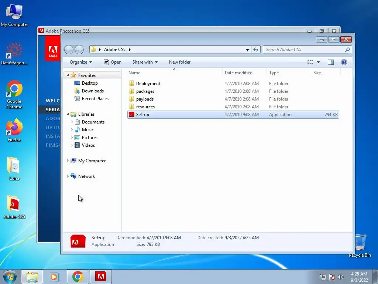
Task: Click the Action Center flag tray icon
Action: (332, 277)
